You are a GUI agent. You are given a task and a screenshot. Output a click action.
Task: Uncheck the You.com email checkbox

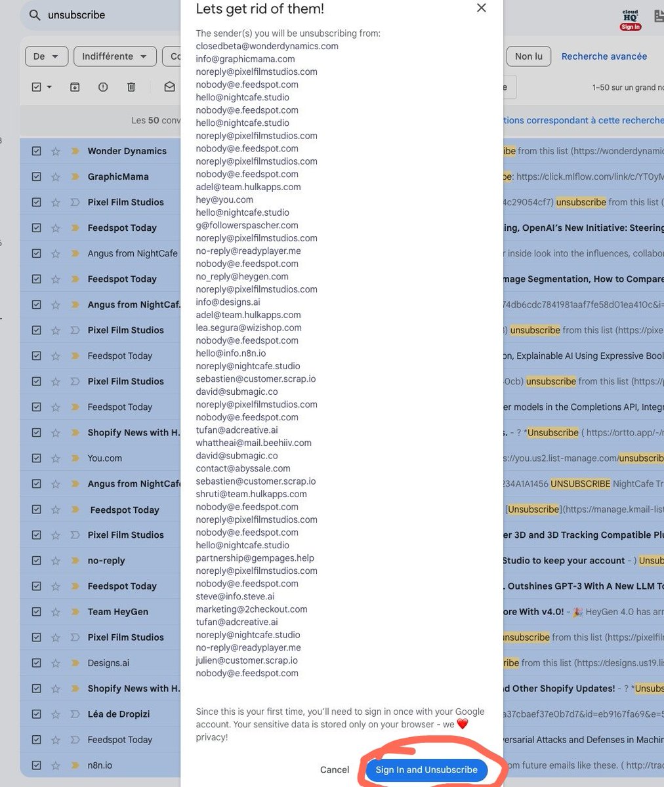(x=37, y=458)
